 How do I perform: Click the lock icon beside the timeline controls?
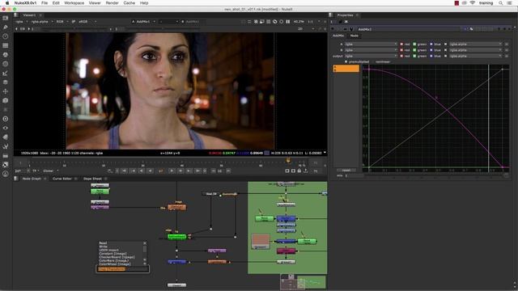click(299, 171)
